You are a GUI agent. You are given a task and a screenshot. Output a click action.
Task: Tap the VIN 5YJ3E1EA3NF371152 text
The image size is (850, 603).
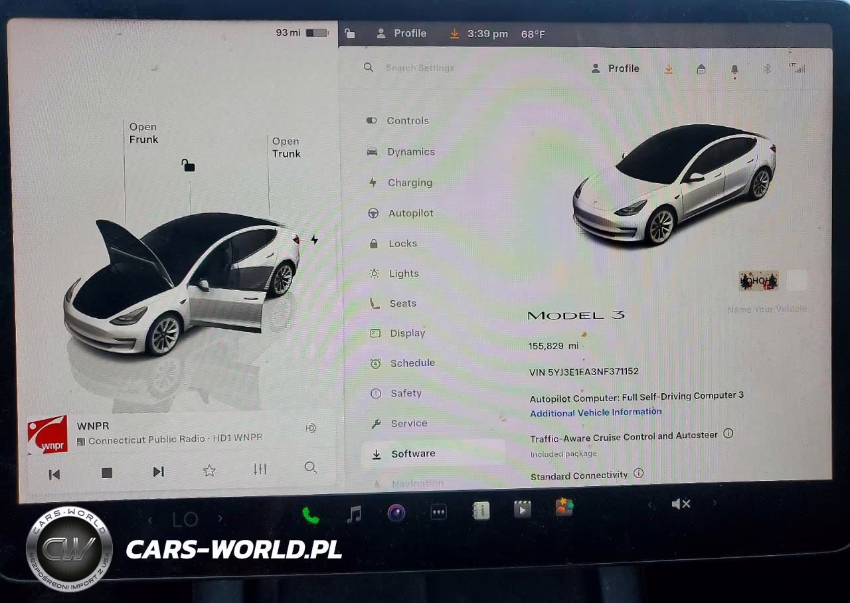coord(584,372)
